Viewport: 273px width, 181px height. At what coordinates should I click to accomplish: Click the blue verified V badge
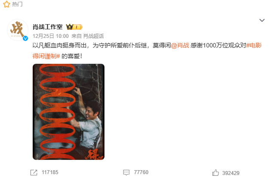click(25, 38)
